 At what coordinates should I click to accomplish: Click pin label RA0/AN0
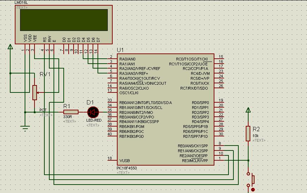click(x=127, y=59)
